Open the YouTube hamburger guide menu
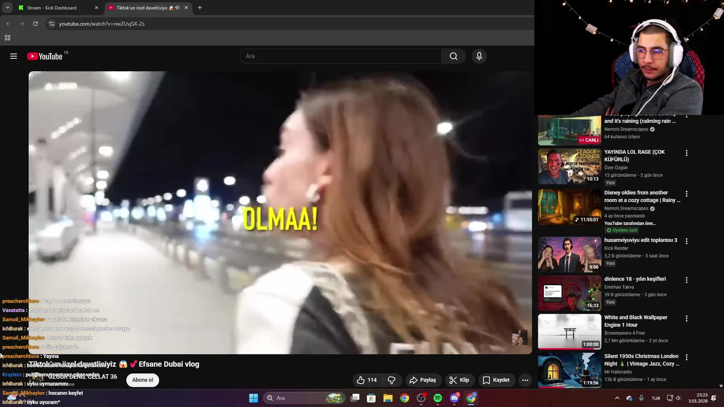724x407 pixels. click(x=14, y=56)
